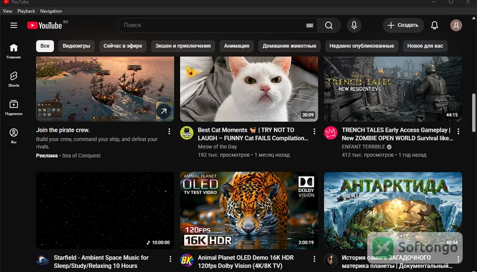Open the Meow of the Day channel name
The height and width of the screenshot is (272, 477).
(217, 147)
